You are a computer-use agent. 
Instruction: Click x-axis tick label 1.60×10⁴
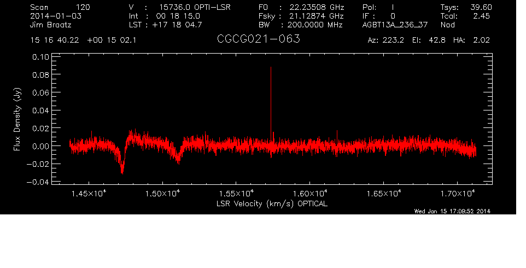click(x=310, y=194)
